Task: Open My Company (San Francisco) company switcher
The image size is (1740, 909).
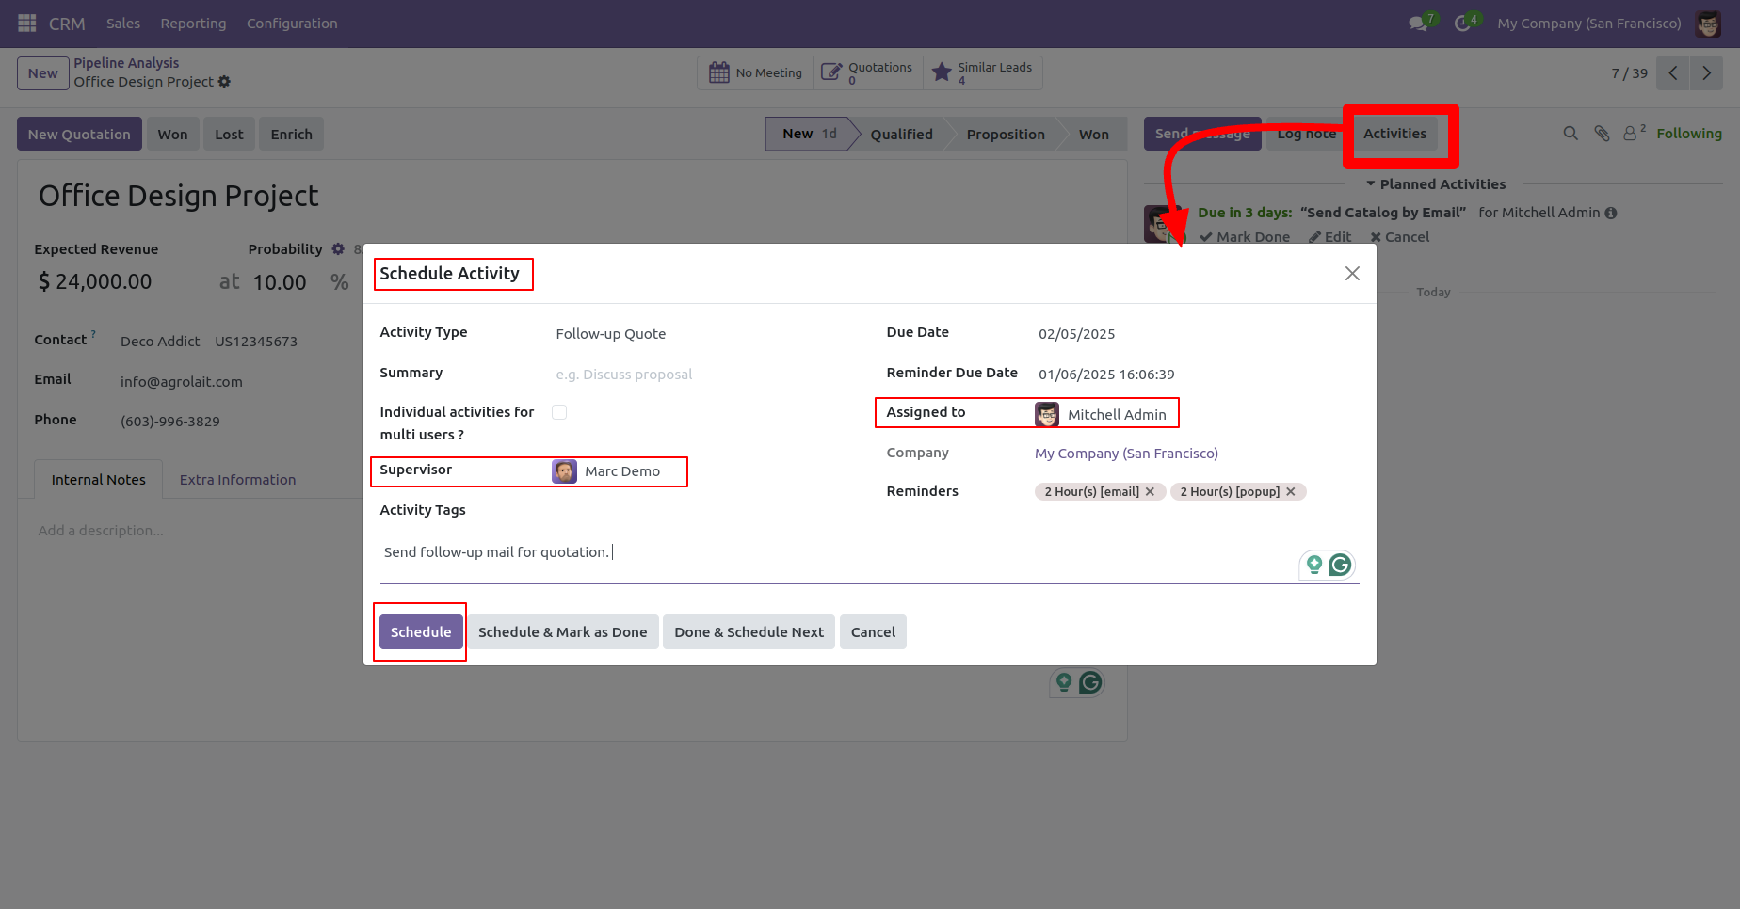Action: [x=1589, y=24]
